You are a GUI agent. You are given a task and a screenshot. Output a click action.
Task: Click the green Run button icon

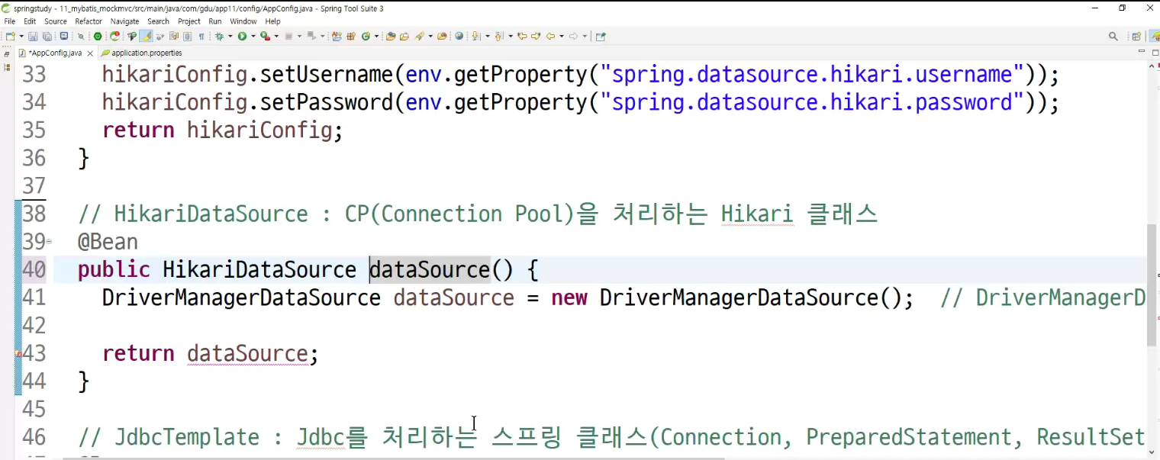(242, 36)
